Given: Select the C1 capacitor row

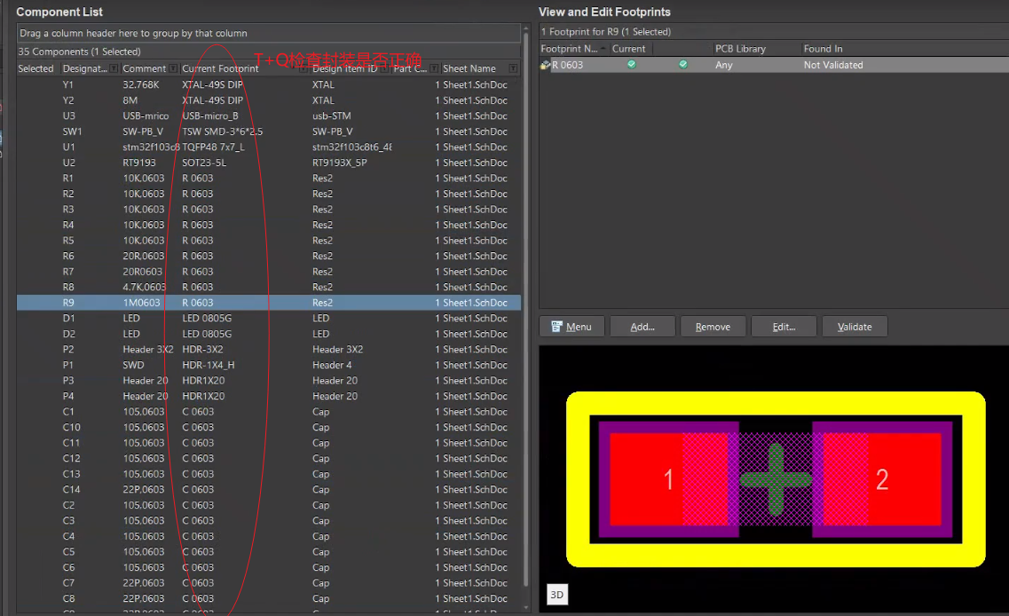Looking at the screenshot, I should click(268, 411).
